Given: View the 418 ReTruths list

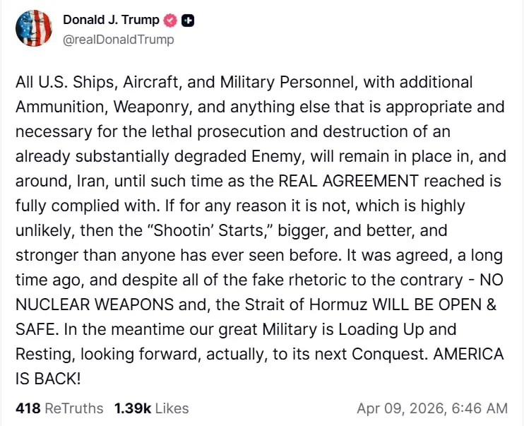Looking at the screenshot, I should tap(59, 408).
